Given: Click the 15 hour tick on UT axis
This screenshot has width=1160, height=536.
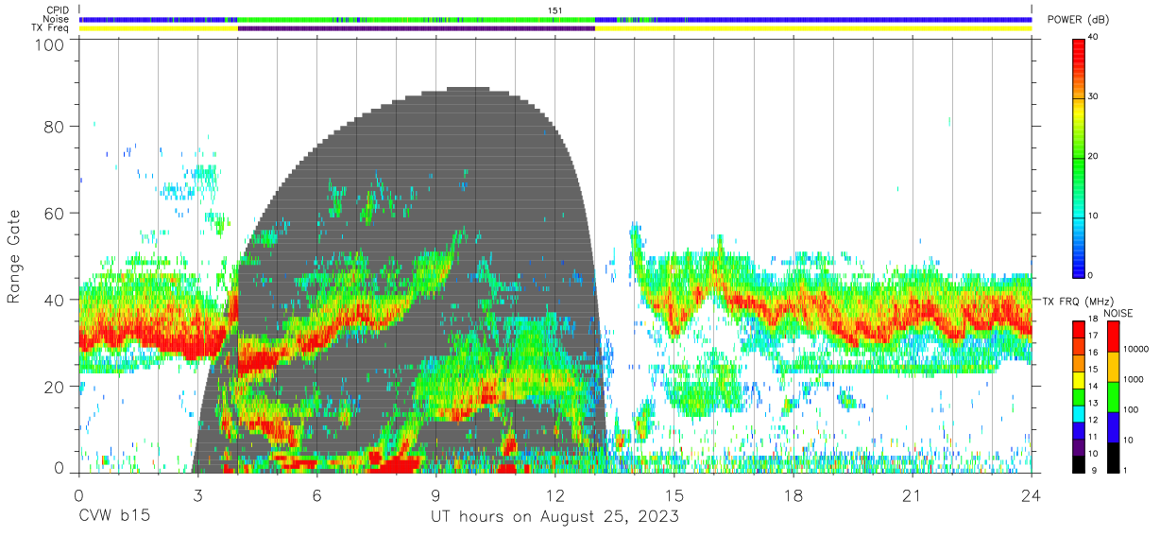Looking at the screenshot, I should point(674,495).
